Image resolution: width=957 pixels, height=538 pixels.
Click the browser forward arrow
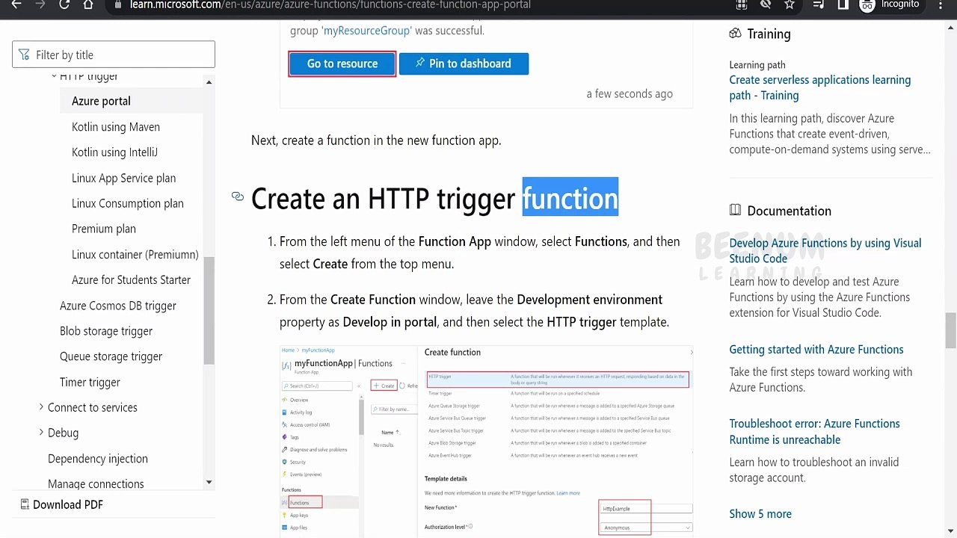[40, 4]
